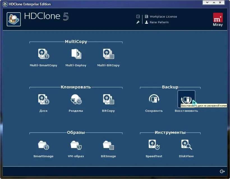
Task: Click the BitImage icon
Action: 108,145
